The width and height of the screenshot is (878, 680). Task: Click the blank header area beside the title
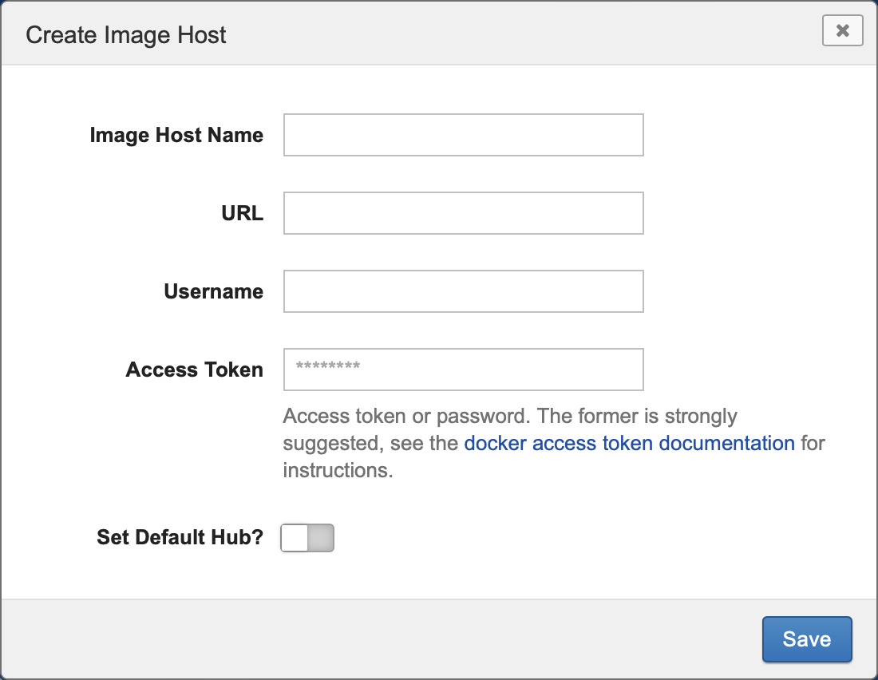click(519, 34)
